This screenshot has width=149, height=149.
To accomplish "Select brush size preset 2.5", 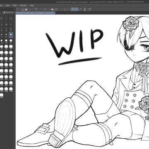I will [x=6, y=24].
